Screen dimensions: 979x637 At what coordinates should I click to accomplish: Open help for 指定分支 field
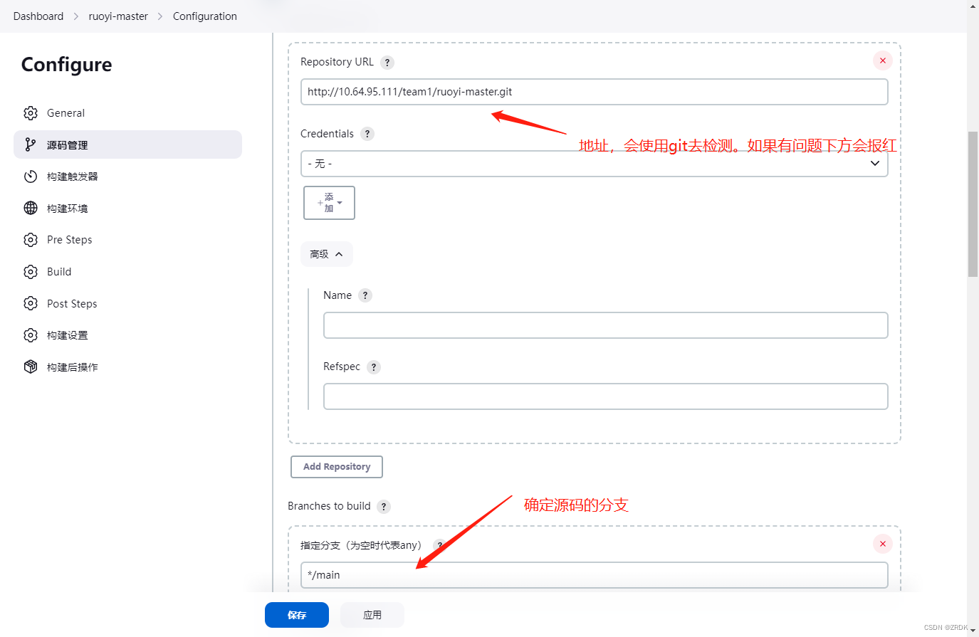pyautogui.click(x=439, y=546)
